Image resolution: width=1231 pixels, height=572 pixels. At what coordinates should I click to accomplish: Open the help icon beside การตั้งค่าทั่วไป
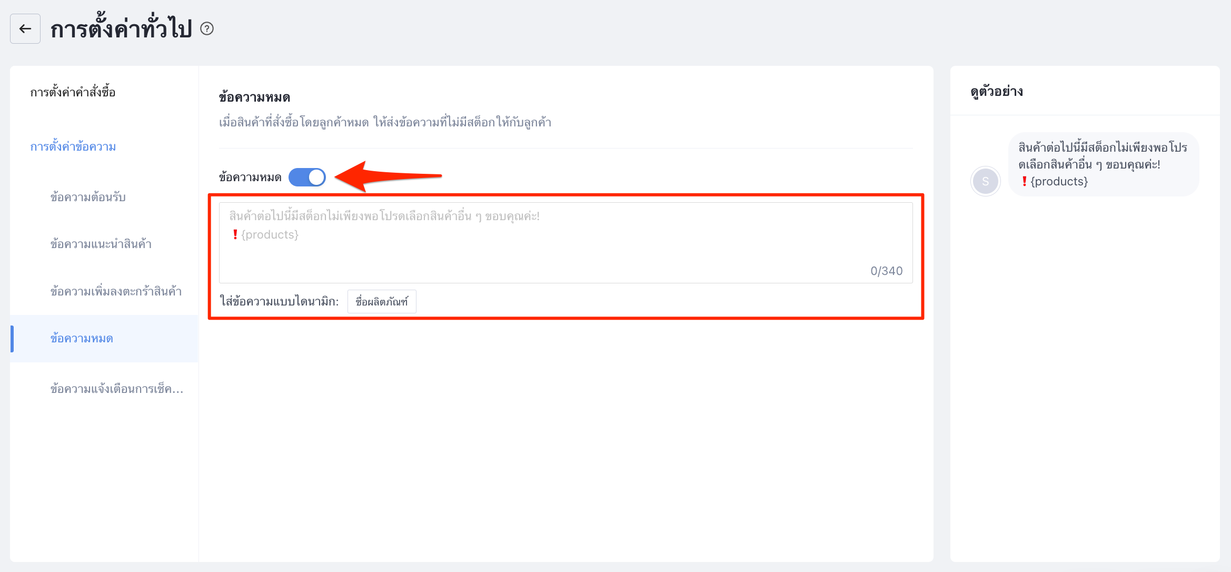point(207,28)
